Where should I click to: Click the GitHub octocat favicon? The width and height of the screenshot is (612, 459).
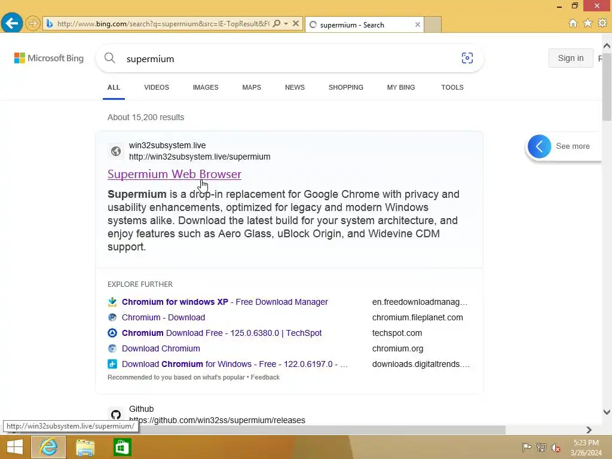point(115,415)
